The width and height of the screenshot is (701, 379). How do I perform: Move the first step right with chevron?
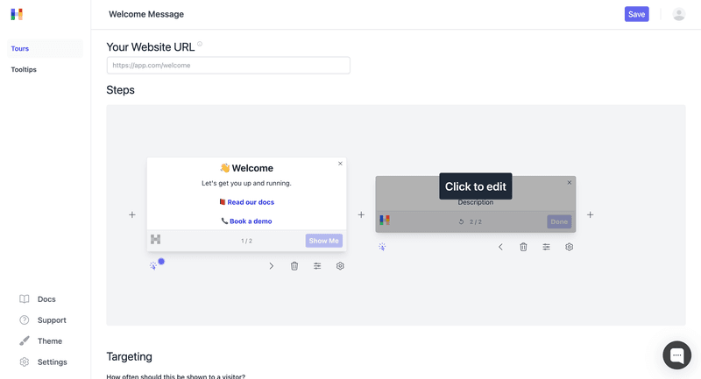[272, 266]
